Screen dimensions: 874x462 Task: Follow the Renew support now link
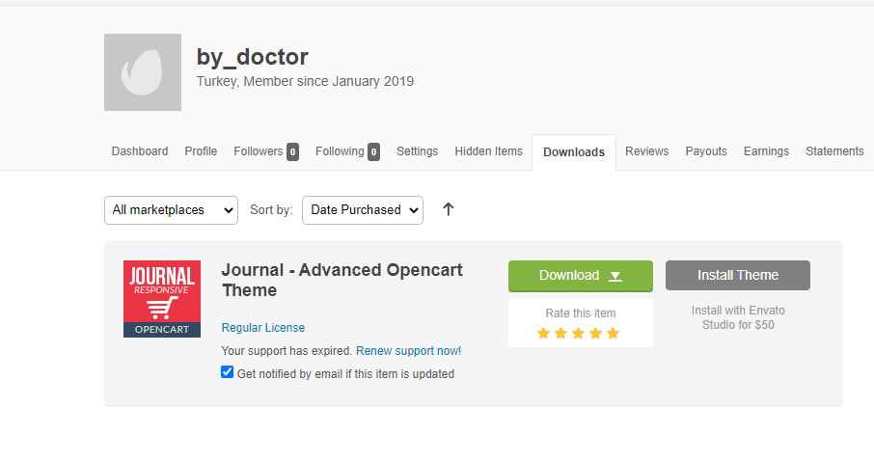click(x=409, y=350)
